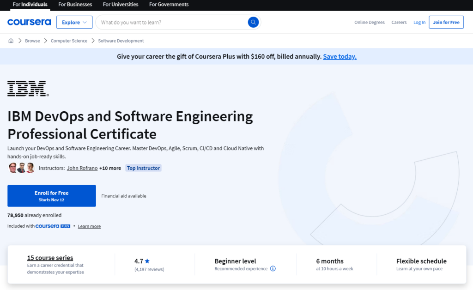Image resolution: width=473 pixels, height=290 pixels.
Task: Switch to the For Governments tab
Action: coord(169,5)
